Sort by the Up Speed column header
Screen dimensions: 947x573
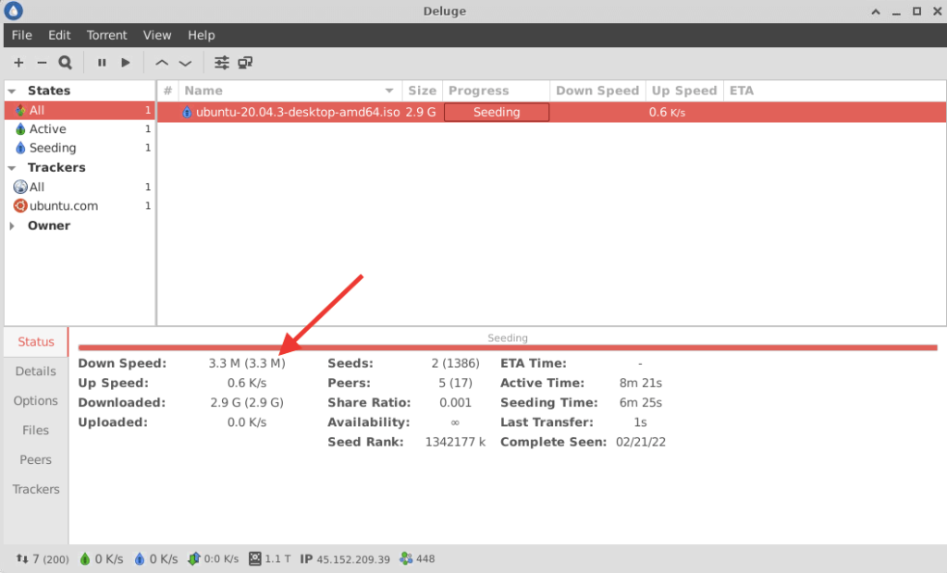coord(684,91)
